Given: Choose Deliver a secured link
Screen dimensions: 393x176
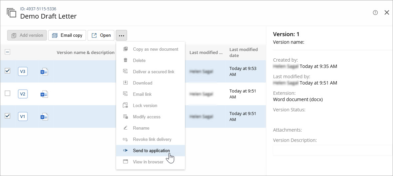Looking at the screenshot, I should tap(151, 72).
